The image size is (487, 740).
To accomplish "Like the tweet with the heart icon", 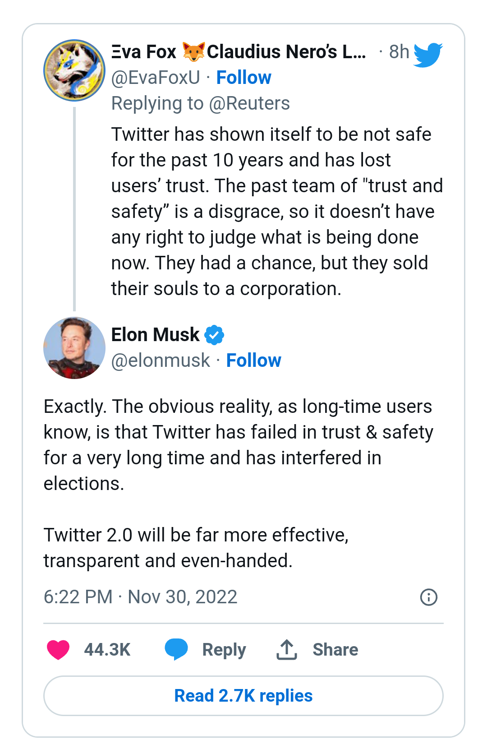I will tap(58, 650).
